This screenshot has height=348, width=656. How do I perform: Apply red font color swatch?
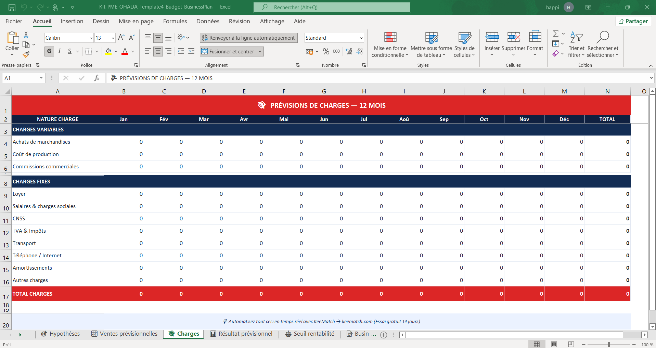click(x=125, y=51)
